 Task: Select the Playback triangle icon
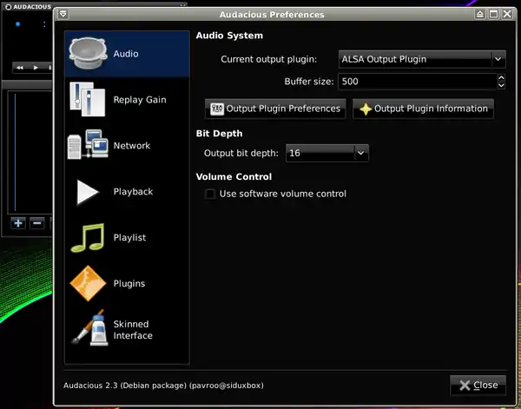click(x=89, y=192)
